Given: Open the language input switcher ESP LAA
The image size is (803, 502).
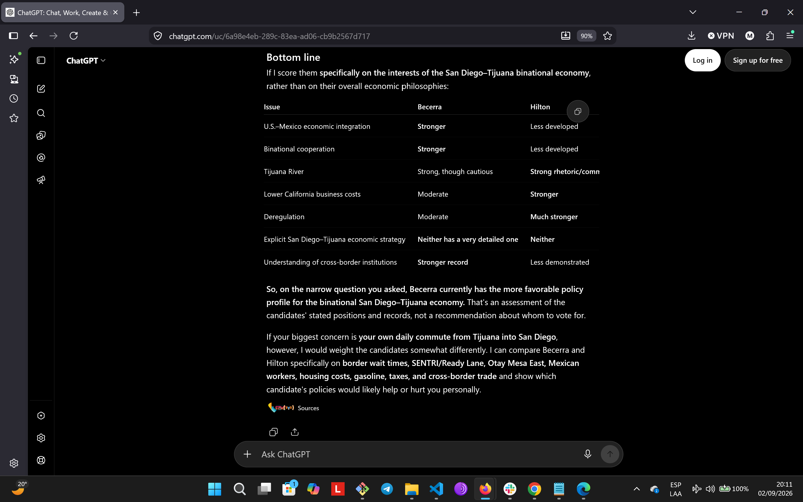Looking at the screenshot, I should tap(676, 489).
